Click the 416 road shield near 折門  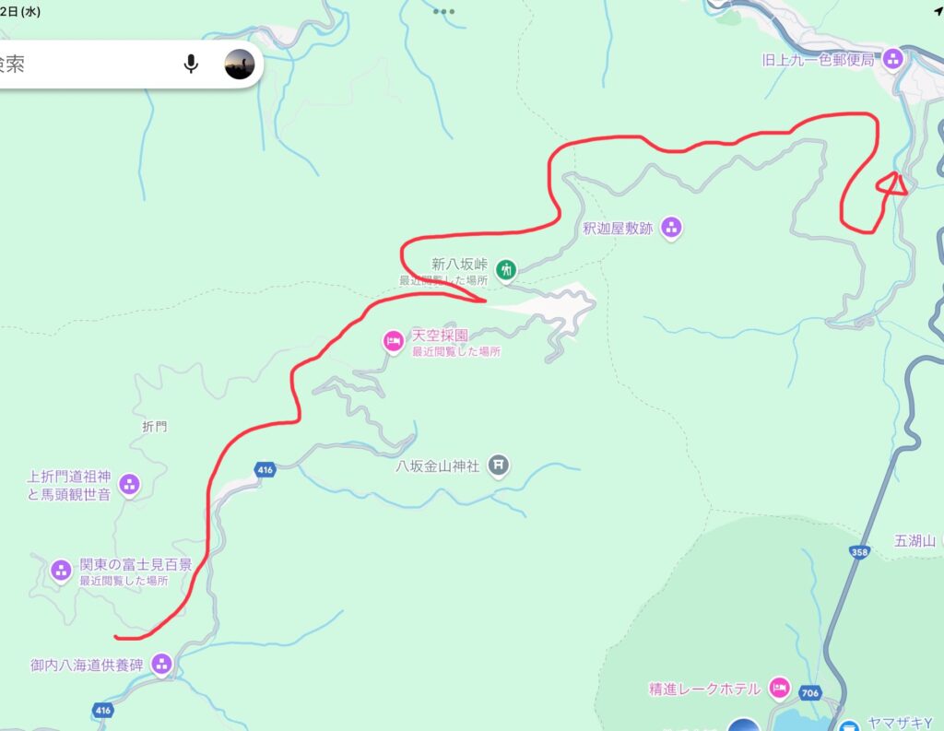(x=265, y=470)
